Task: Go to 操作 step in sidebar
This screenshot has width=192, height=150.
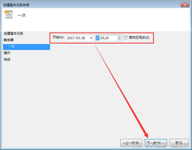Action: (x=7, y=53)
